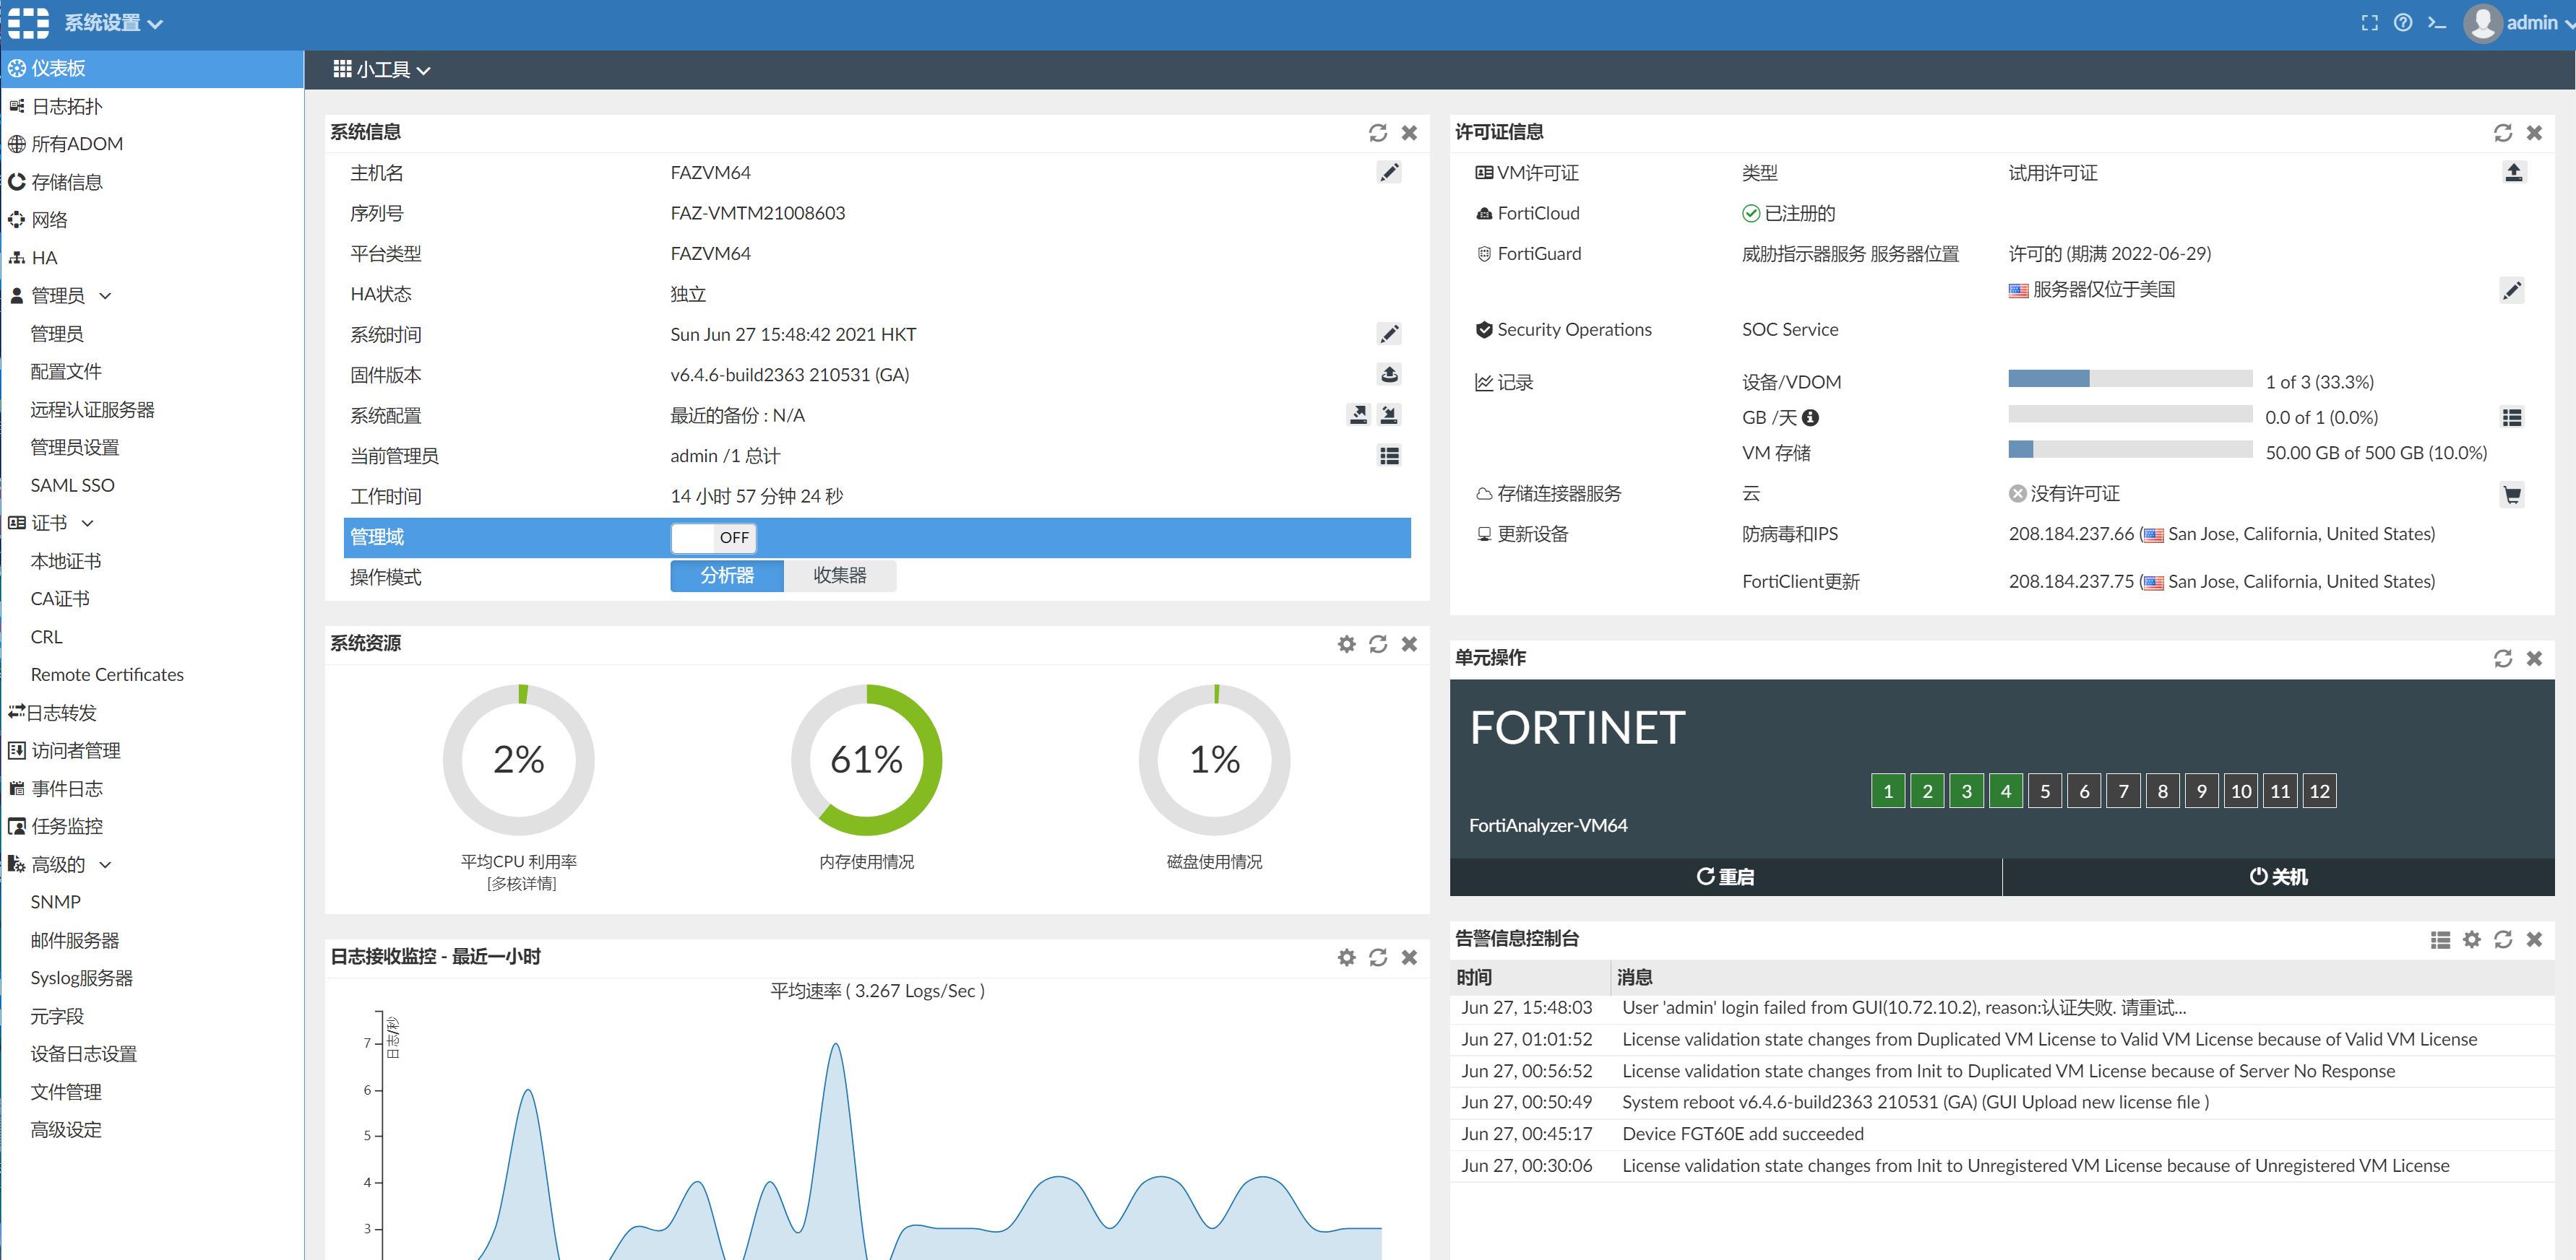The height and width of the screenshot is (1260, 2576).
Task: Open the CLI console icon in header
Action: 2436,23
